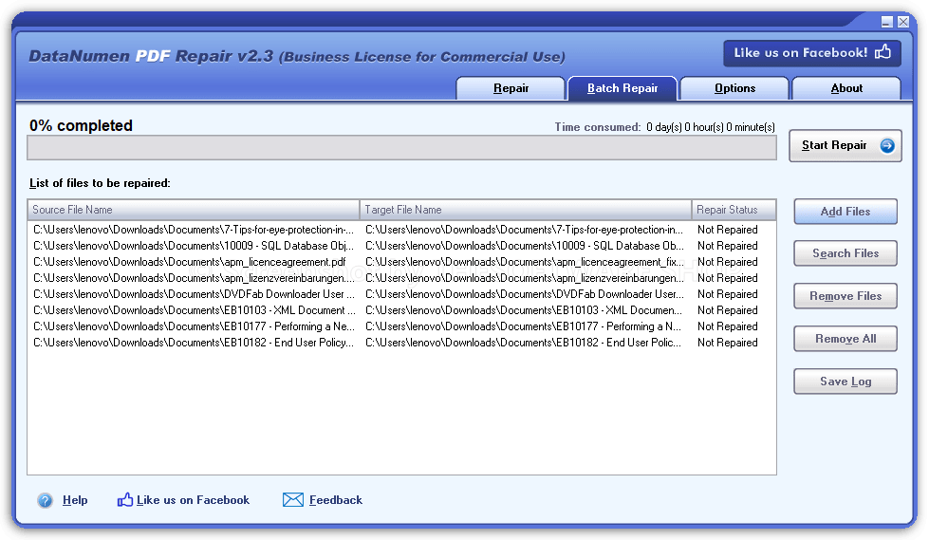Select source row apm_licenceagreement.pdf
929x540 pixels.
click(190, 262)
